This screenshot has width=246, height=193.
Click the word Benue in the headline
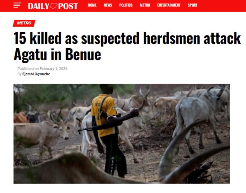[x=83, y=54]
